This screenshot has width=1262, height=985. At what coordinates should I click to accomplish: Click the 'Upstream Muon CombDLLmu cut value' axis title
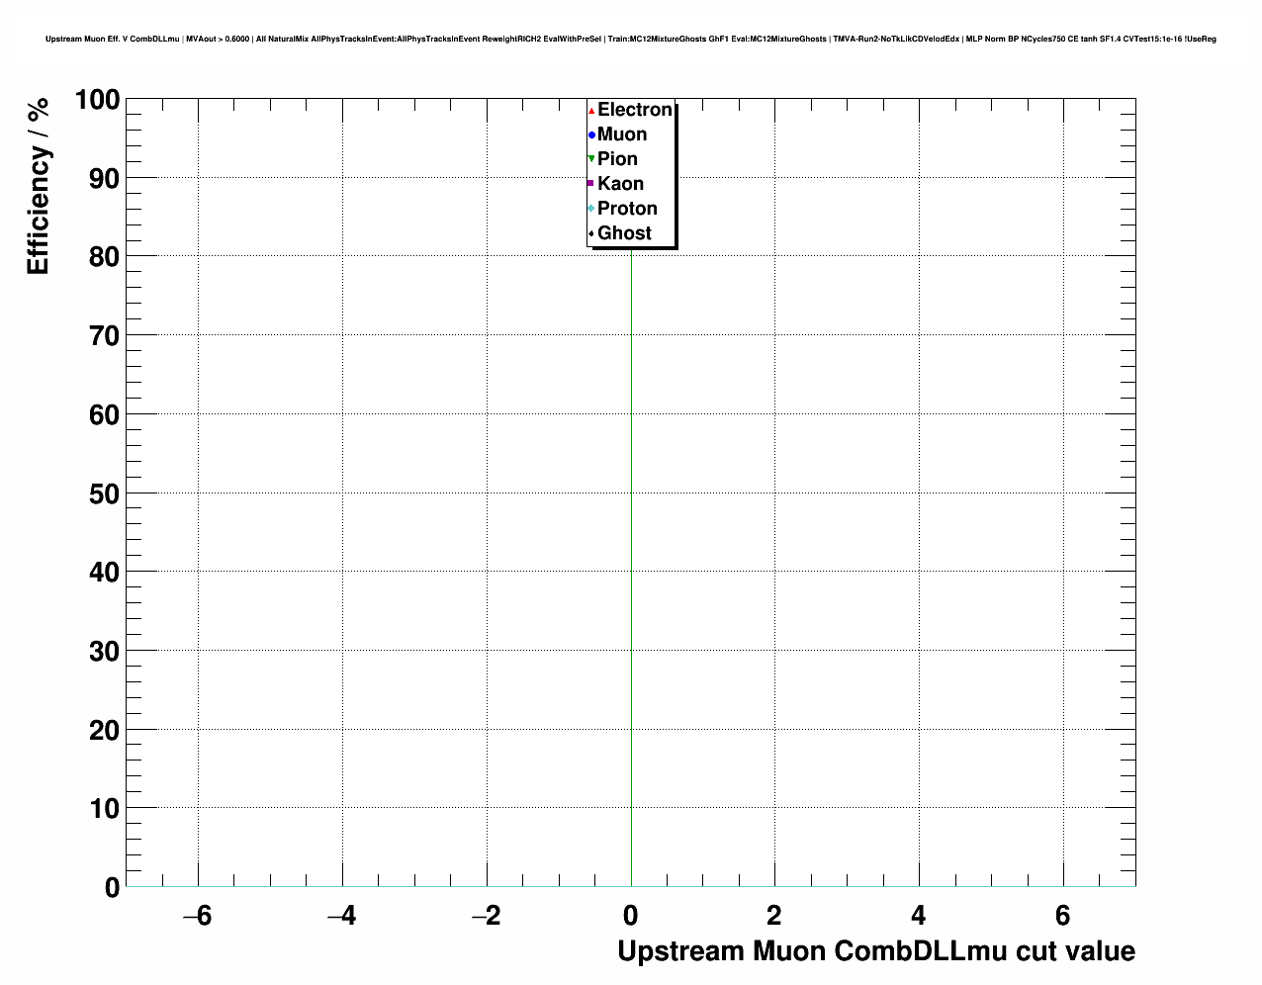tap(876, 951)
